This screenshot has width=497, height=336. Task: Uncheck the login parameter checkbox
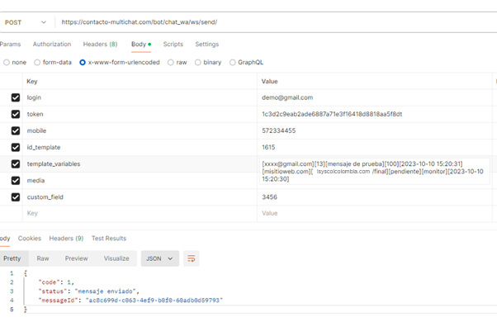point(16,97)
